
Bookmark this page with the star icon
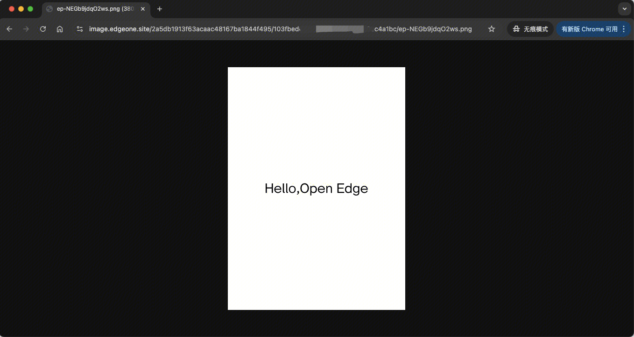pos(492,29)
